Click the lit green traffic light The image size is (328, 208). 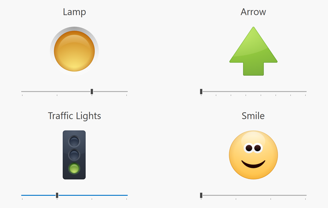pyautogui.click(x=74, y=169)
